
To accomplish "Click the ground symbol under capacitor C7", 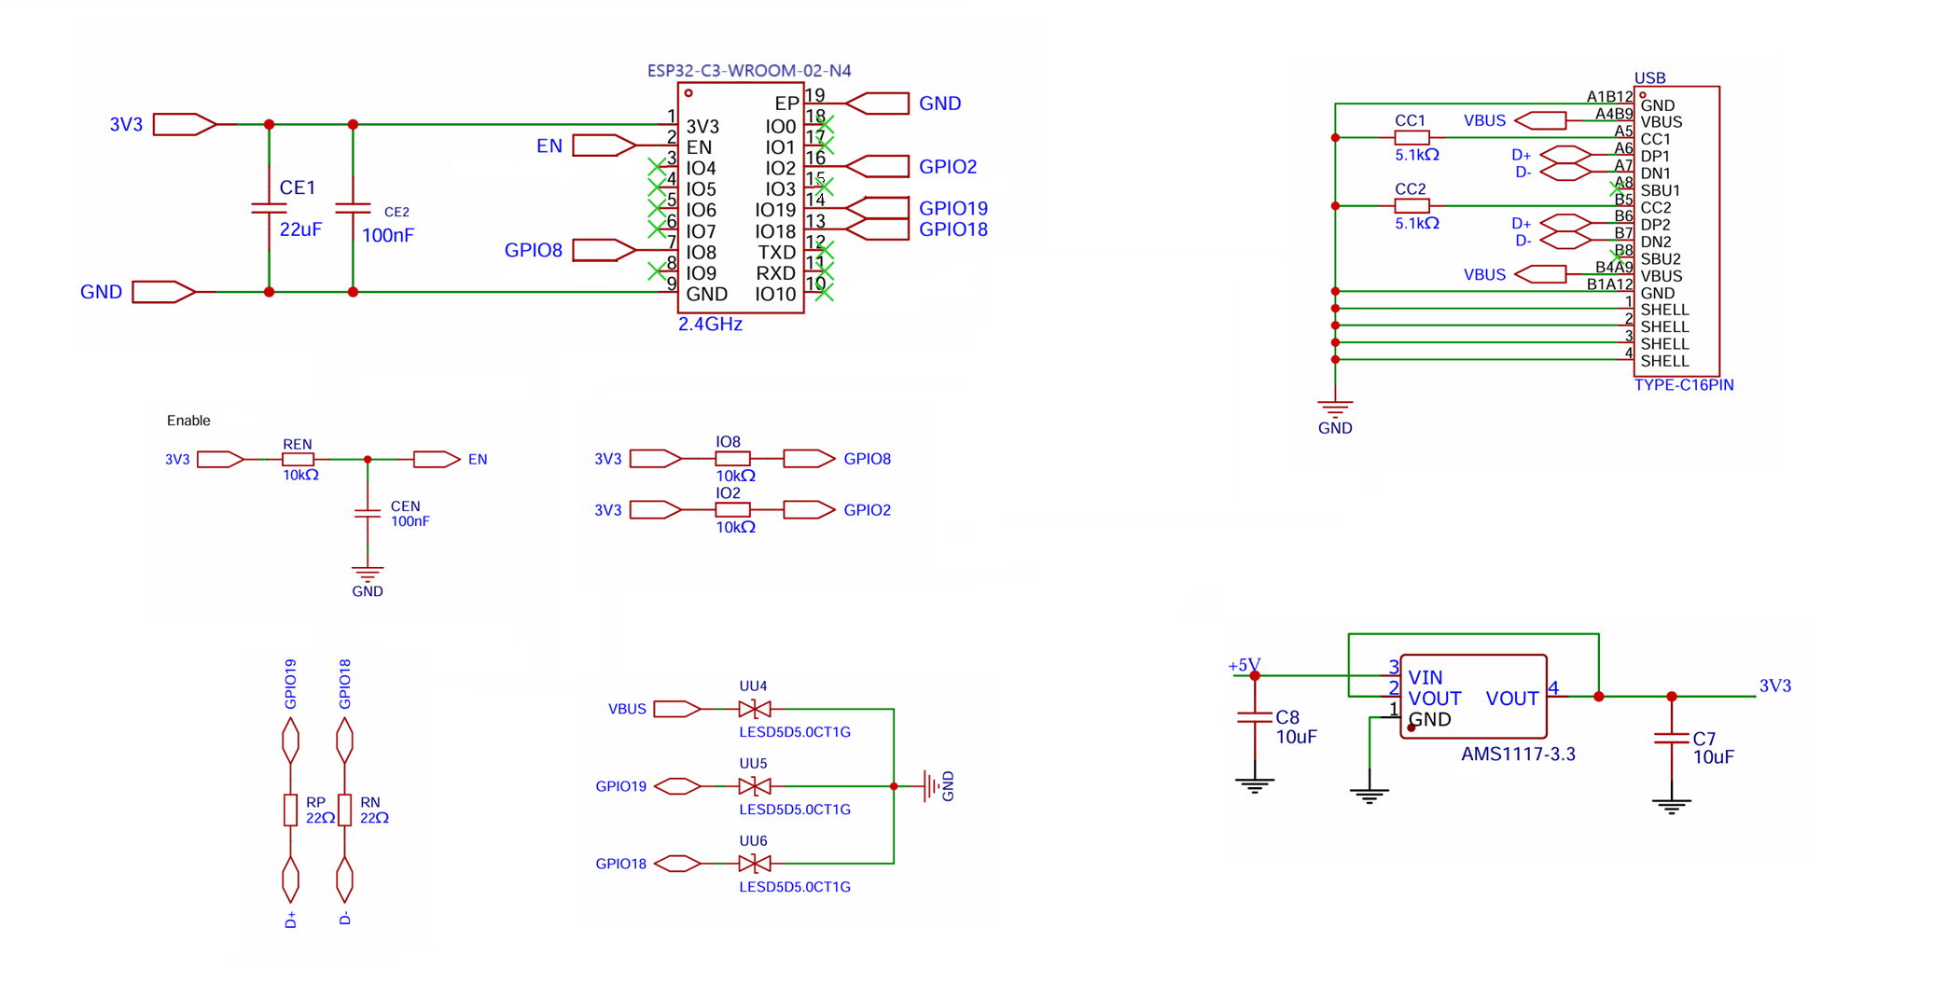I will point(1671,807).
